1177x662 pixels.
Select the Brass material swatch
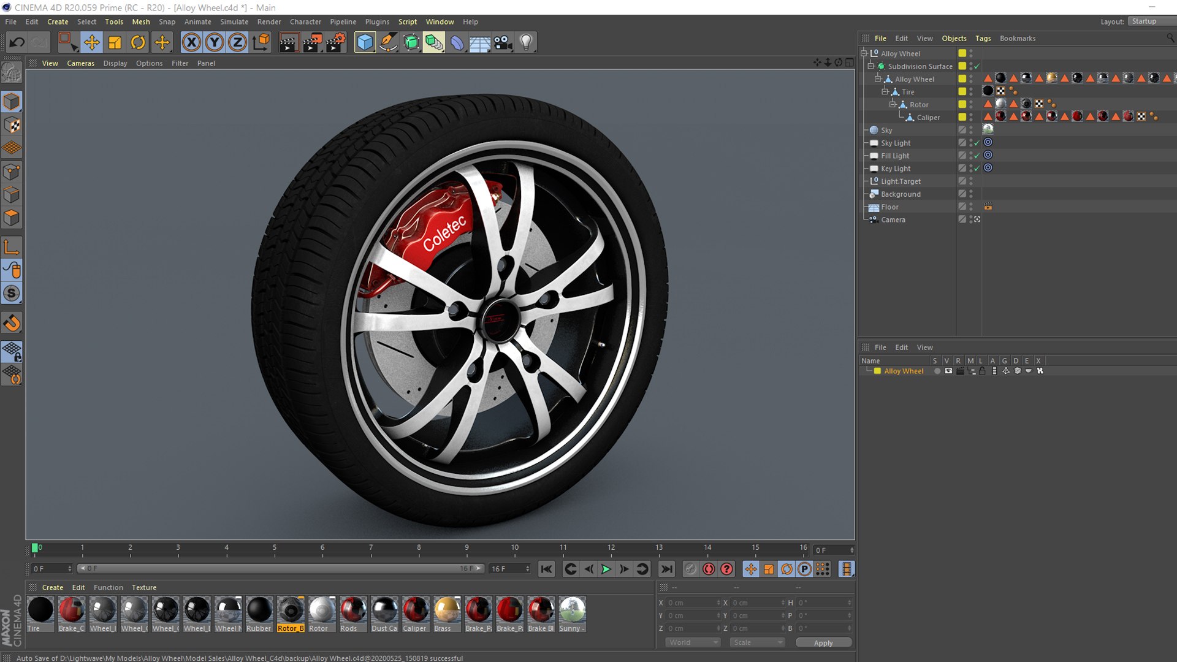(x=447, y=614)
